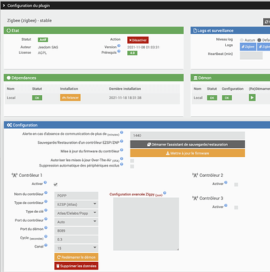Viewport: 270px width, 272px height.
Task: Click help icon for Type de contrôleur
Action: pyautogui.click(x=46, y=201)
